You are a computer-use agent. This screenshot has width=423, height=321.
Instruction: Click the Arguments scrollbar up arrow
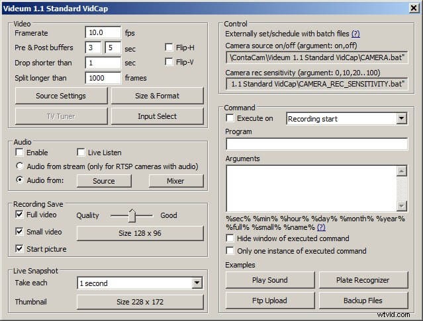point(401,171)
